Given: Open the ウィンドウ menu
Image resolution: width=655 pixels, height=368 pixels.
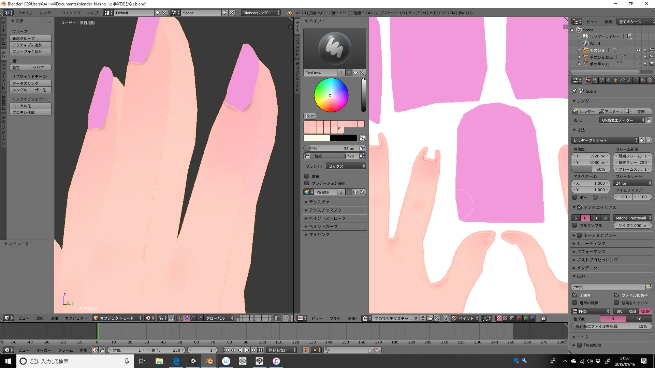Looking at the screenshot, I should [x=71, y=13].
